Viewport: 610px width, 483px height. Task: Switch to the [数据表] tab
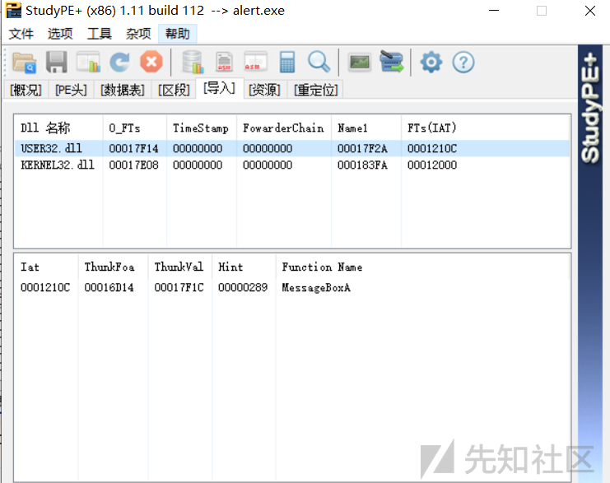point(123,91)
